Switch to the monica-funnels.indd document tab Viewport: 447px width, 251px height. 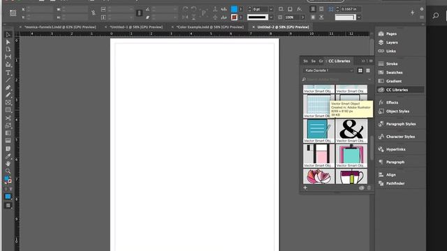60,27
